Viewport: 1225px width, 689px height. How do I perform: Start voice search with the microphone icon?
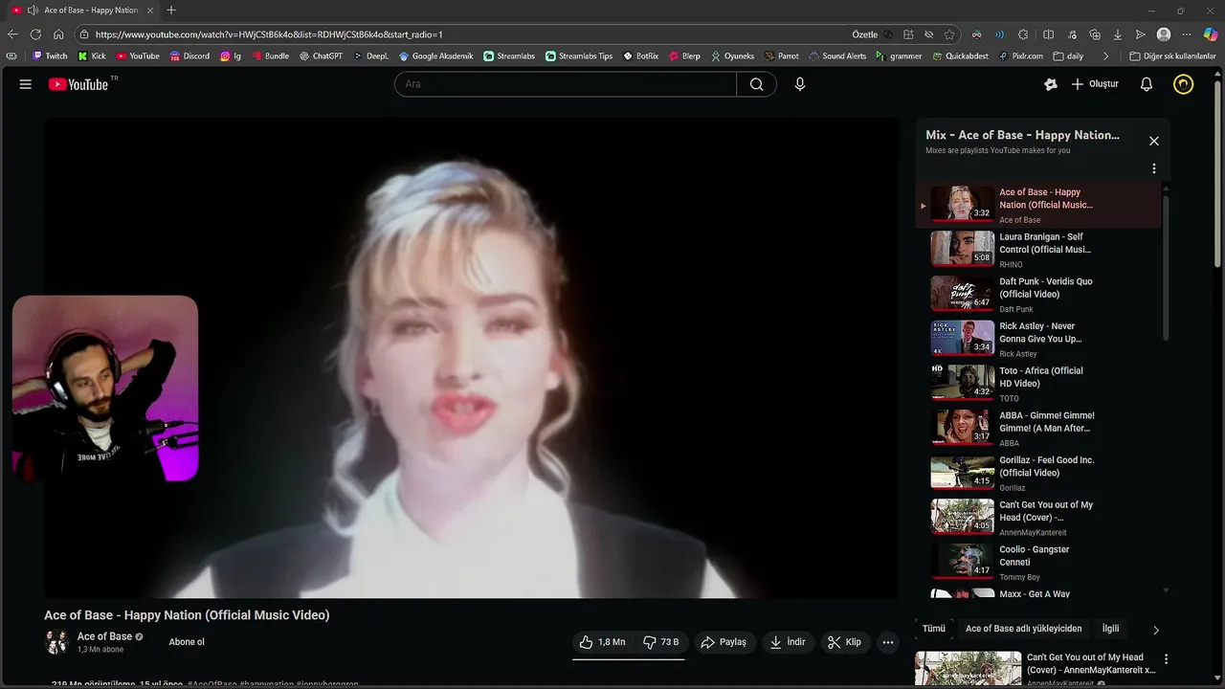(800, 84)
